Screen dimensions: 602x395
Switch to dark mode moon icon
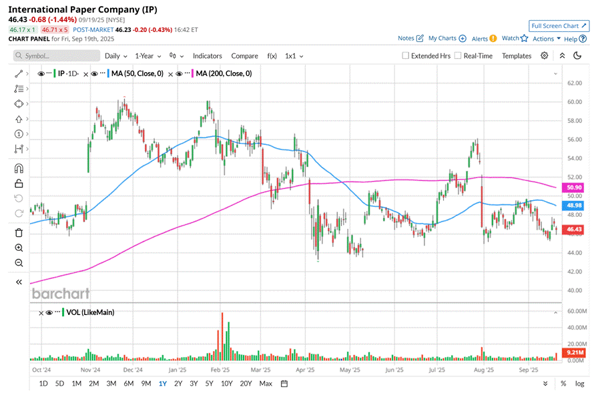[x=577, y=55]
